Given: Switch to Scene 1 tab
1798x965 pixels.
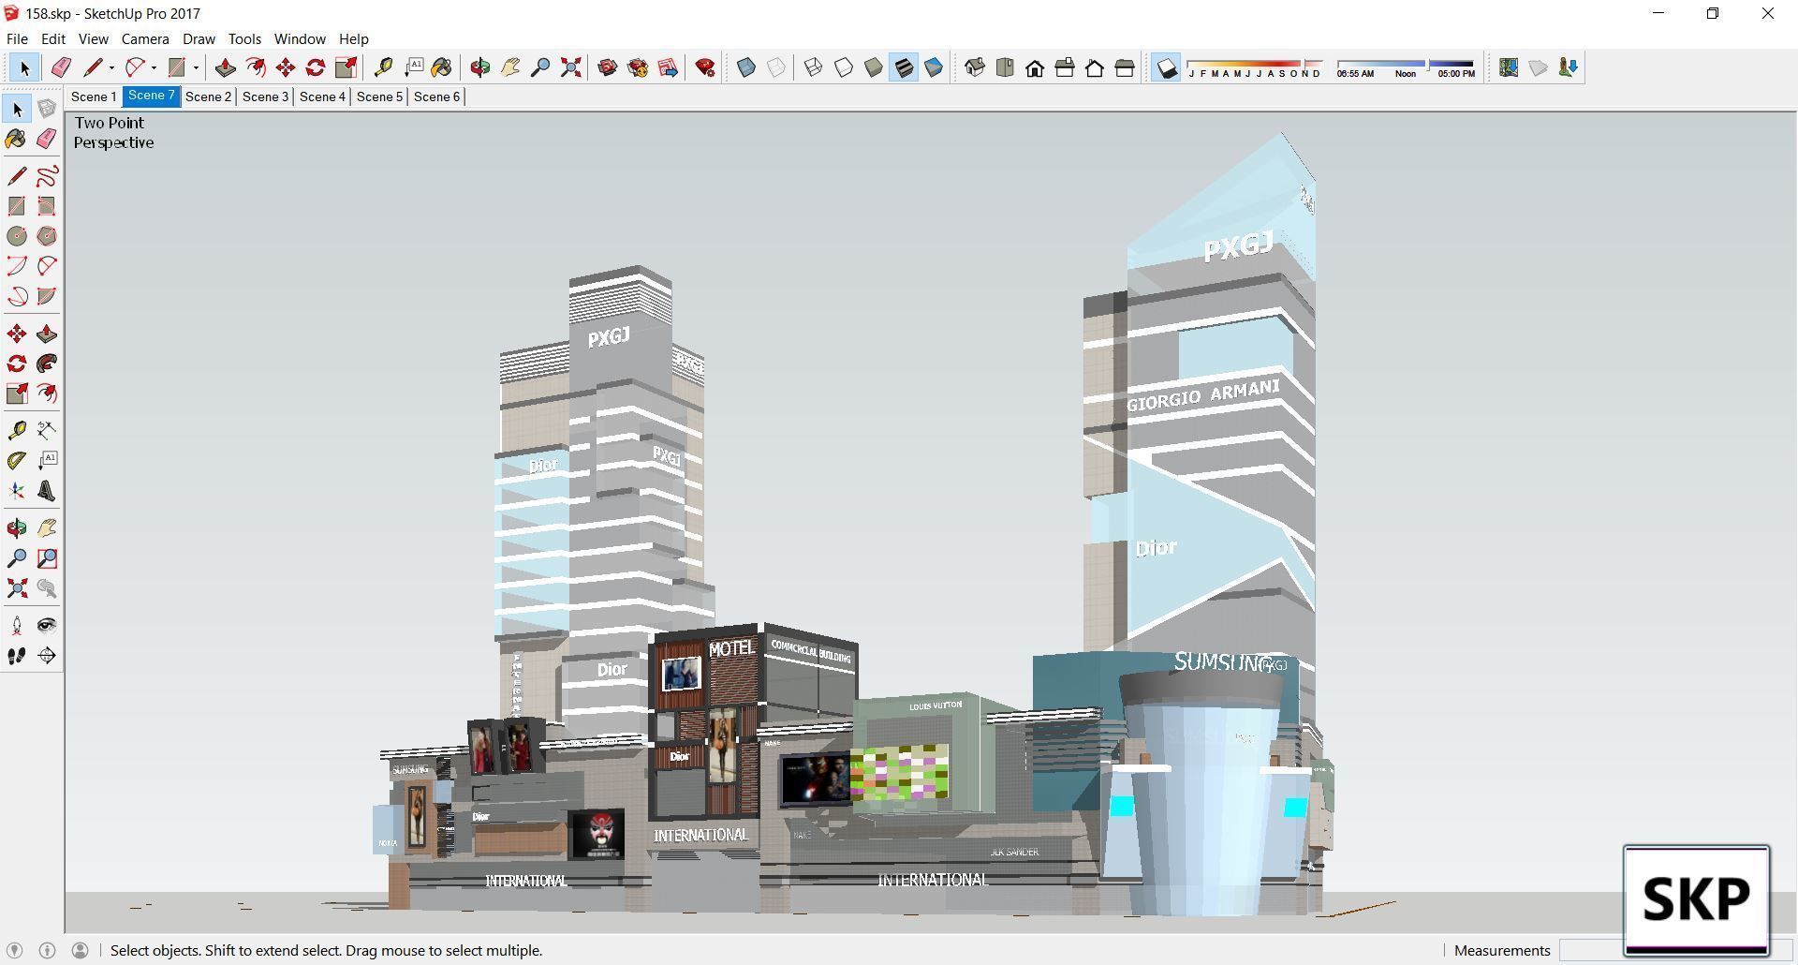Looking at the screenshot, I should [x=94, y=96].
